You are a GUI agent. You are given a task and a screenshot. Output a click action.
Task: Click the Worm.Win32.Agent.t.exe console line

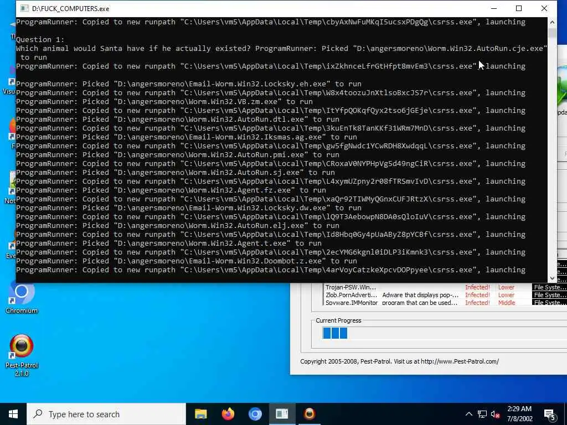pos(169,243)
